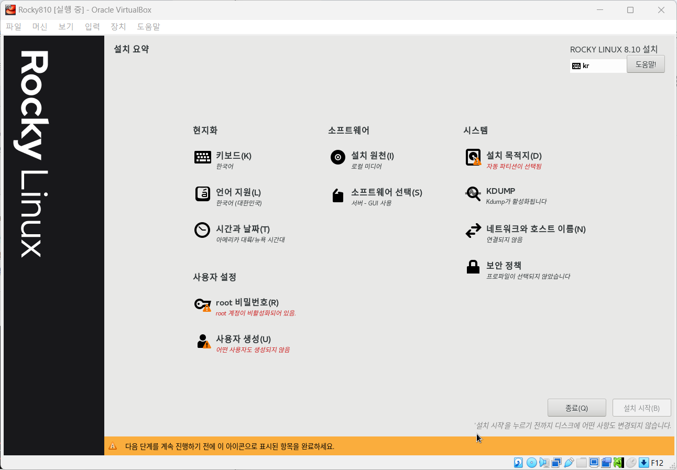Click the 'Kdump가 활성화됩니다' status text
The height and width of the screenshot is (470, 677).
(517, 202)
